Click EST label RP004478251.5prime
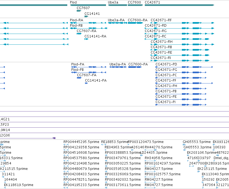This screenshot has width=229, height=189. click(x=81, y=180)
